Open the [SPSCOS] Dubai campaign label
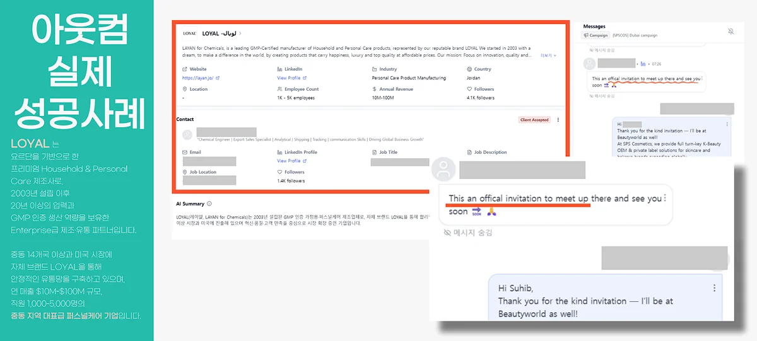The image size is (757, 341). pos(635,35)
